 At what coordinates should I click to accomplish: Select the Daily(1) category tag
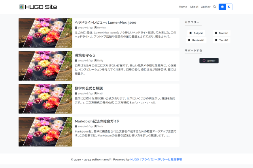click(x=196, y=33)
